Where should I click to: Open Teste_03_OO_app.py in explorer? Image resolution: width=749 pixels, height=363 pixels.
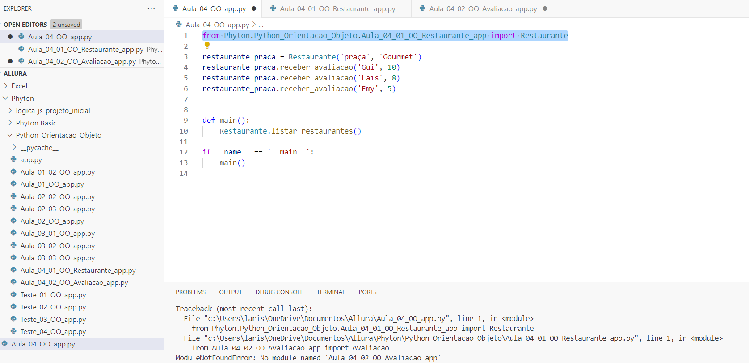(53, 319)
